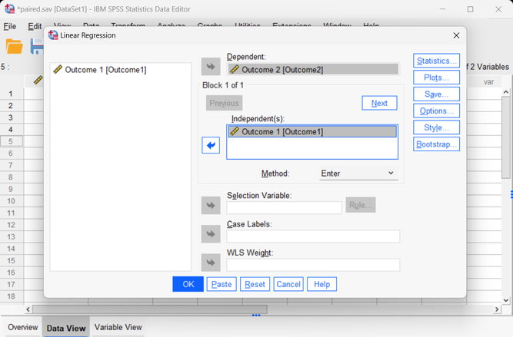Click arrow beside Selection Variable field

click(x=211, y=206)
